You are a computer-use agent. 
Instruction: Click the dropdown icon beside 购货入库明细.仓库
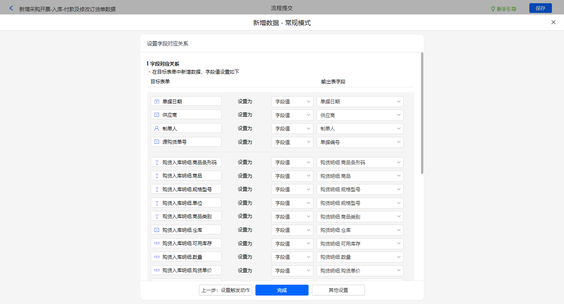[157, 230]
